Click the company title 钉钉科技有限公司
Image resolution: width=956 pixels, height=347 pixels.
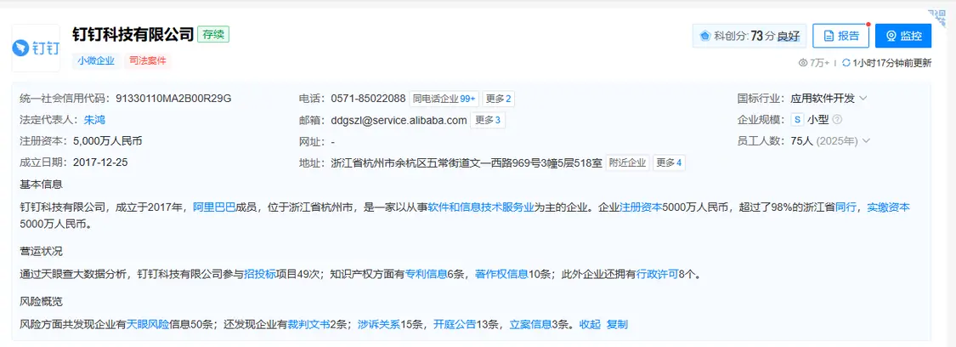pyautogui.click(x=133, y=33)
